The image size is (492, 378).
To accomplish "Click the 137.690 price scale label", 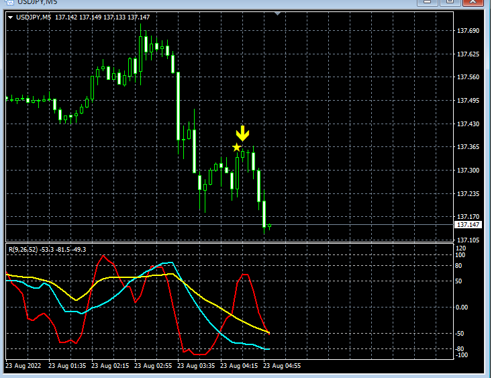I will pyautogui.click(x=468, y=31).
